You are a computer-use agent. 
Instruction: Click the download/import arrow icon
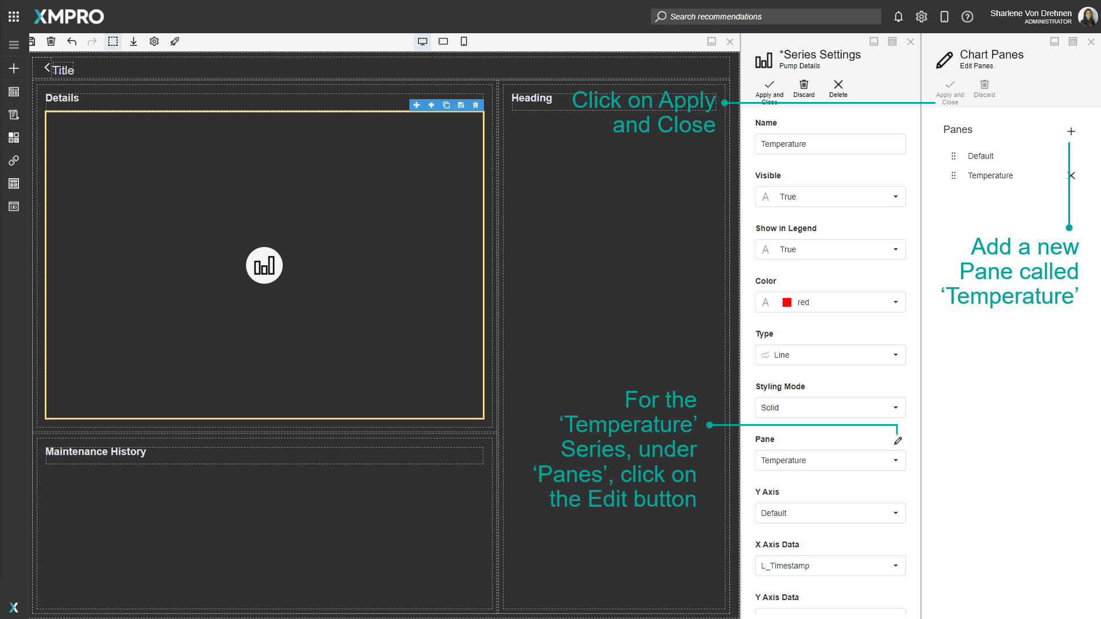134,41
